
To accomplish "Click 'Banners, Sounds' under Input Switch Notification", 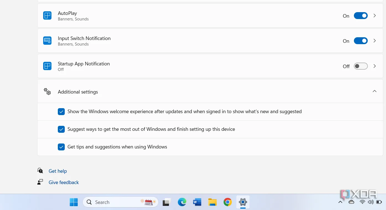I will click(73, 44).
